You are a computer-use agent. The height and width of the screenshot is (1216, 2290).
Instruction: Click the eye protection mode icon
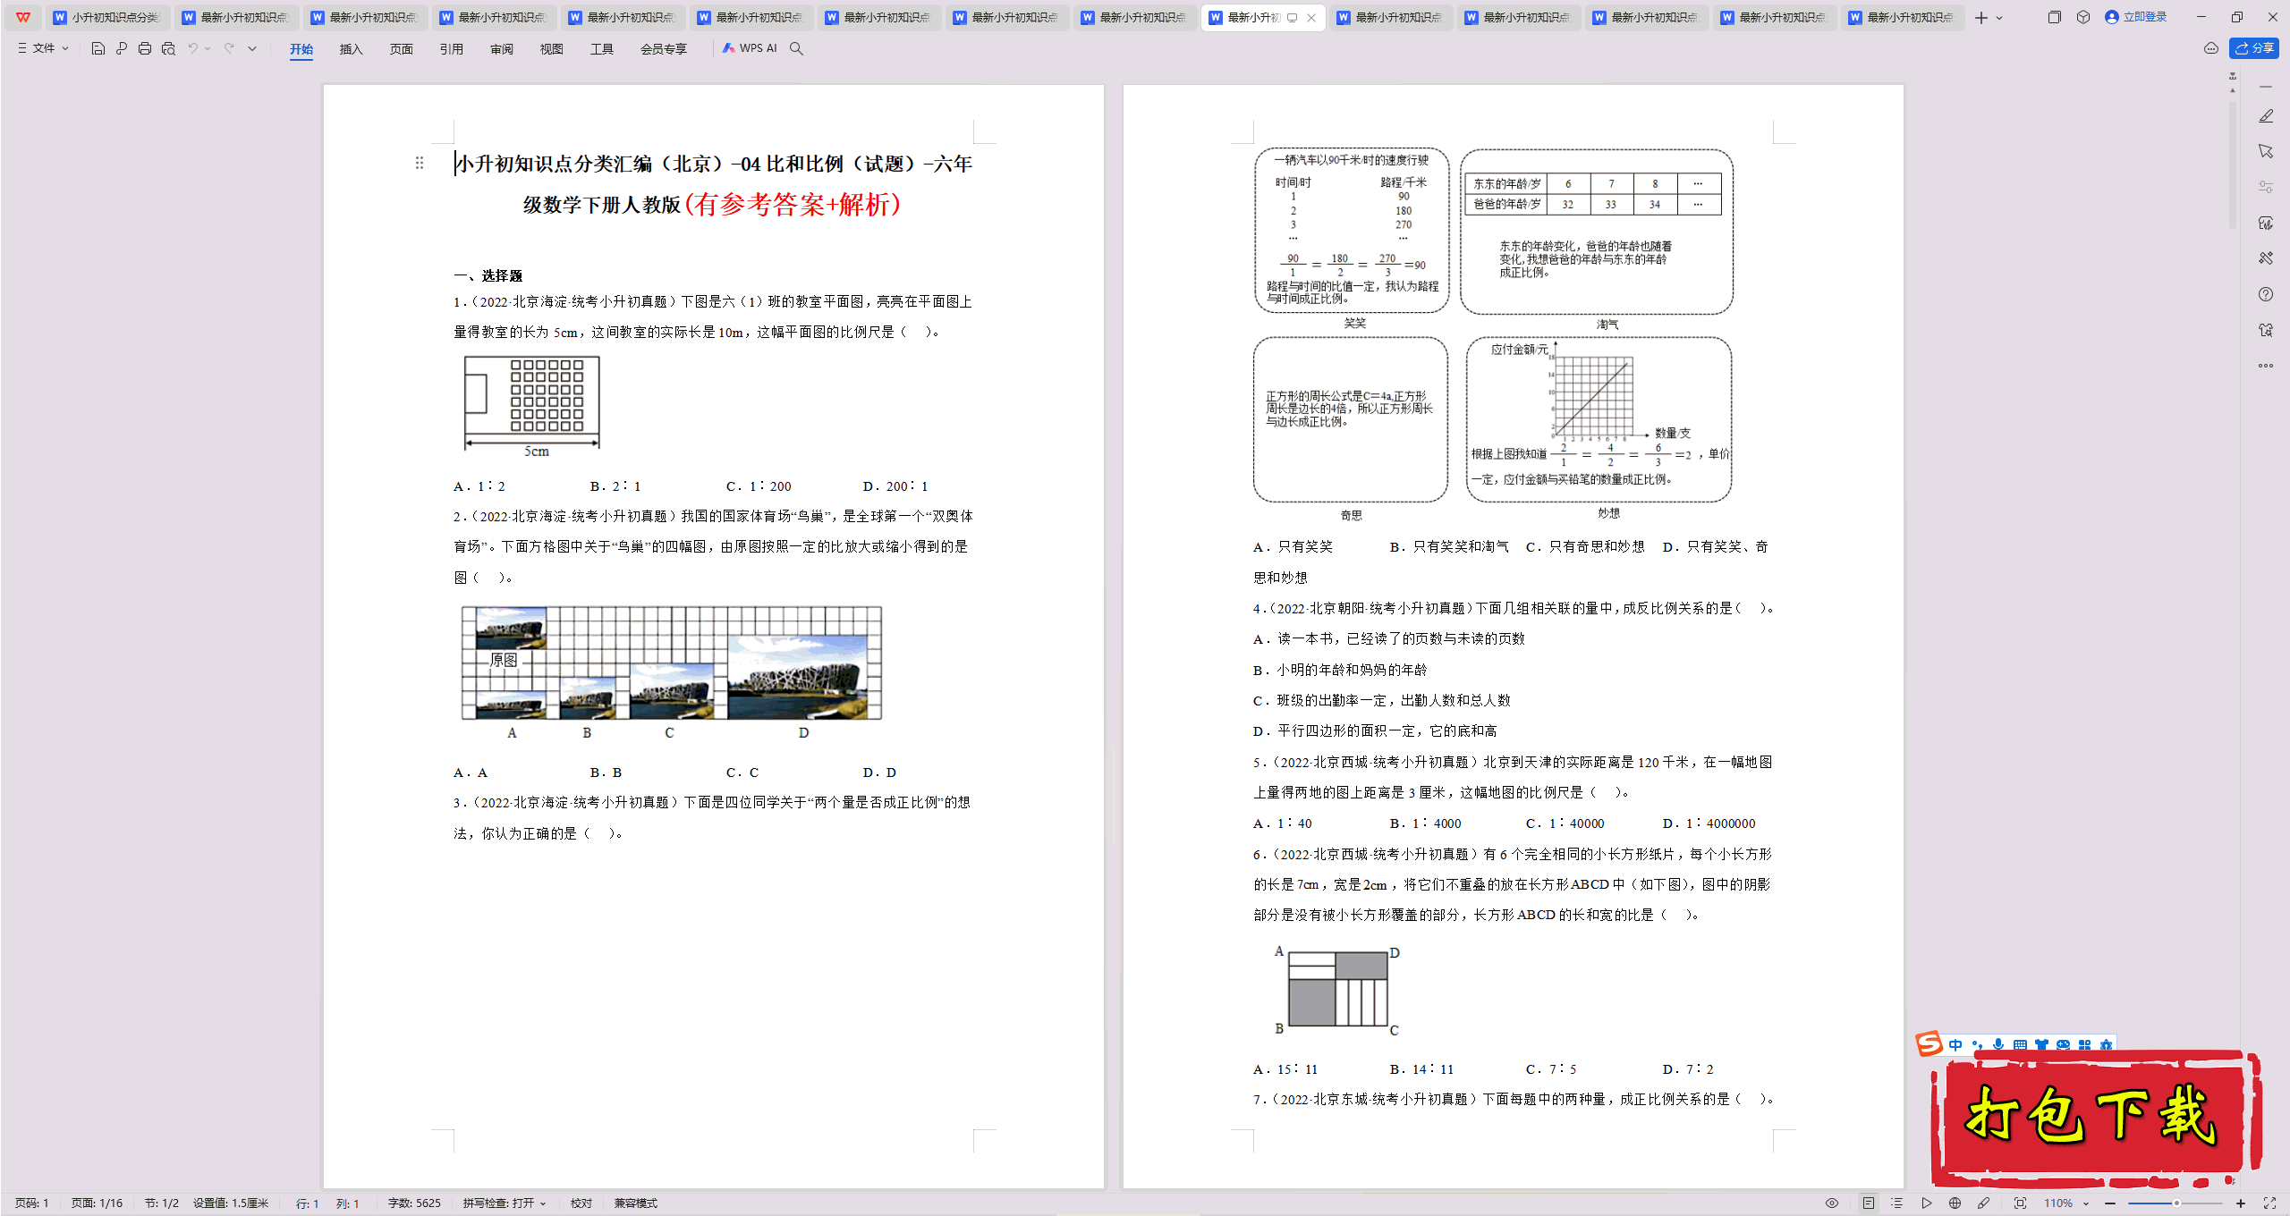(x=1832, y=1203)
